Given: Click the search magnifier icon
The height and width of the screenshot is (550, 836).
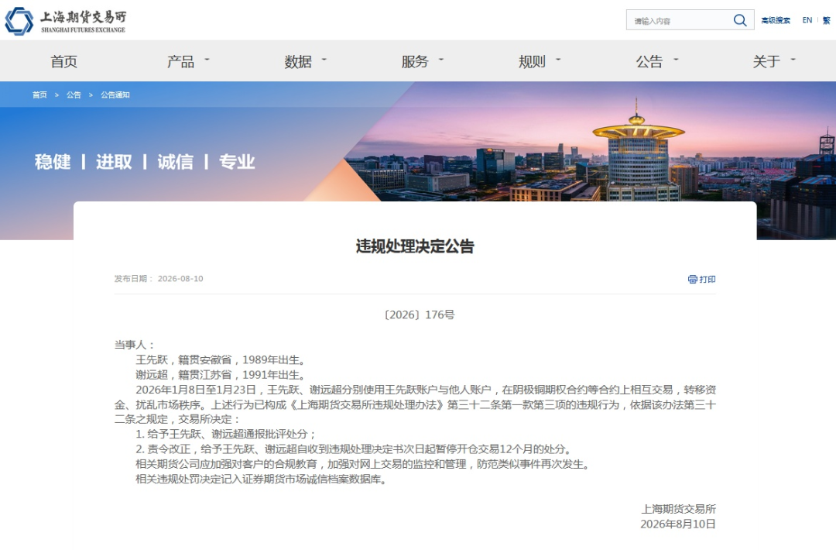Looking at the screenshot, I should 739,20.
